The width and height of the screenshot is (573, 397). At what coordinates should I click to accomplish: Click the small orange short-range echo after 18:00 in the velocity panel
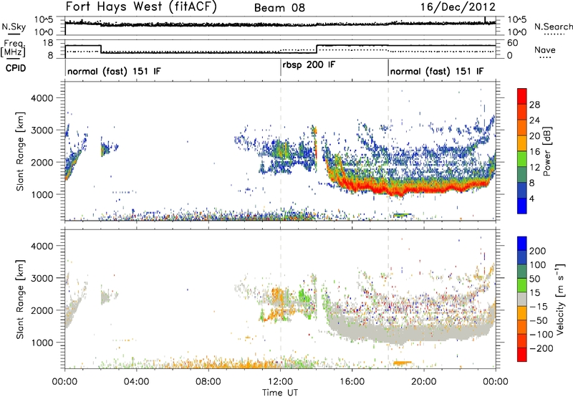click(402, 363)
